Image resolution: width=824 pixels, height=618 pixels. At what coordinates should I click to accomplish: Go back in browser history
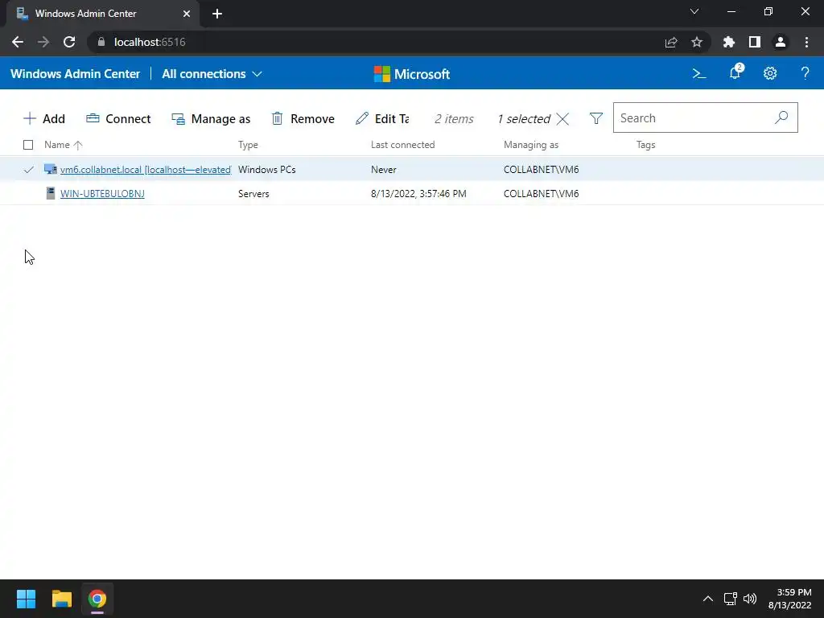tap(18, 42)
